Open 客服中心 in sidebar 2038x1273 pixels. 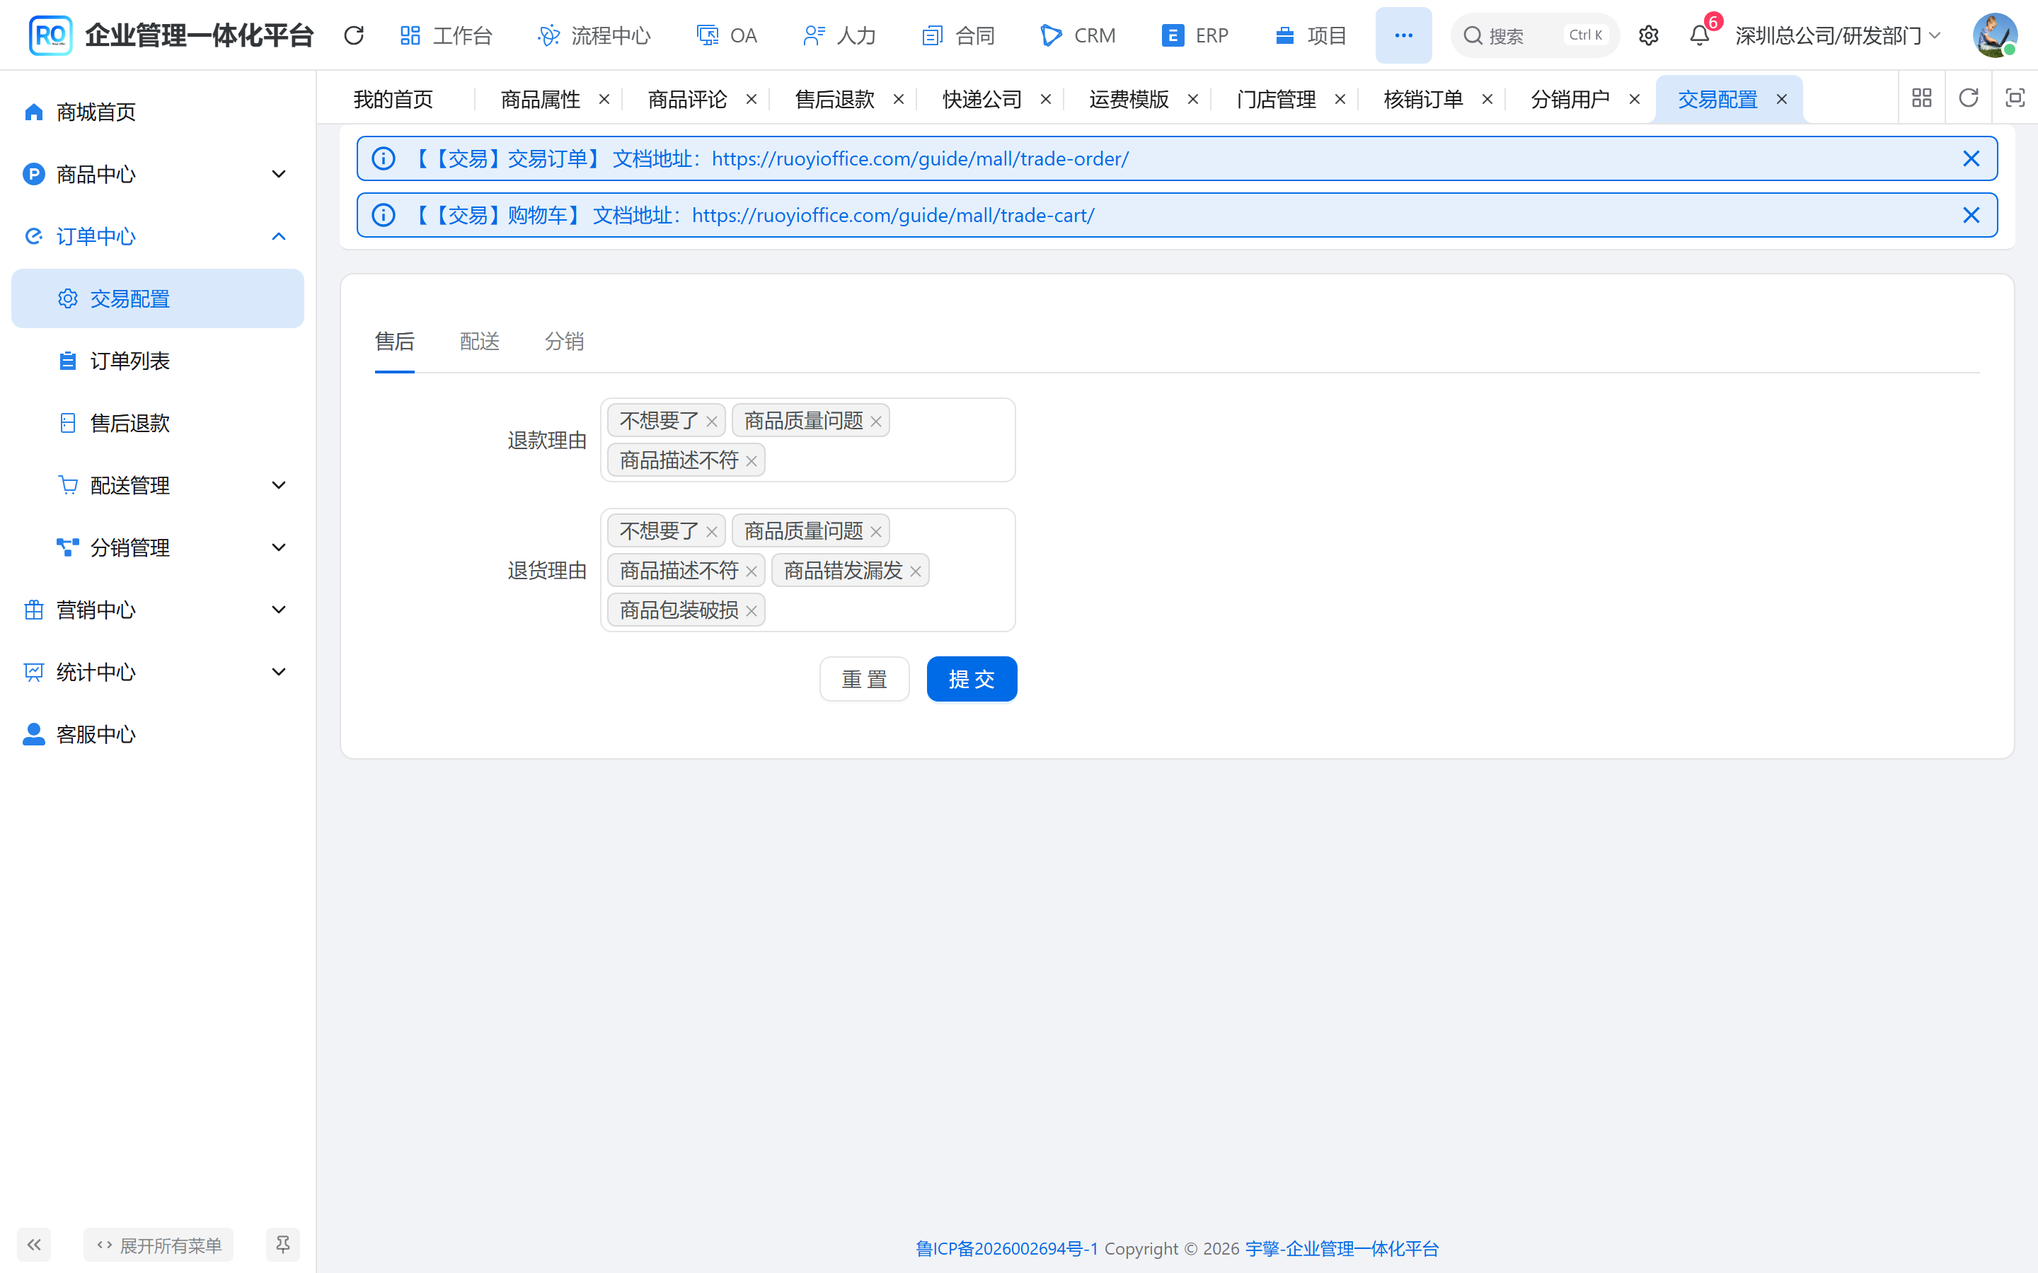[x=158, y=734]
